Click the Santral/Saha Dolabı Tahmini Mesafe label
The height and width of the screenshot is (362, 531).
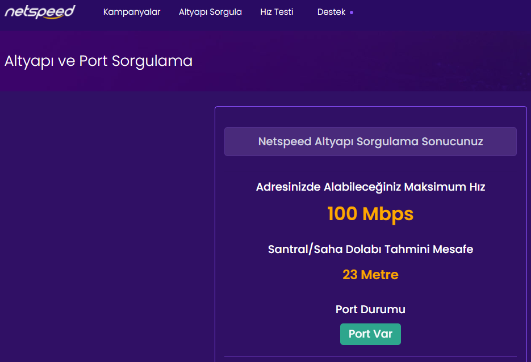pyautogui.click(x=370, y=249)
